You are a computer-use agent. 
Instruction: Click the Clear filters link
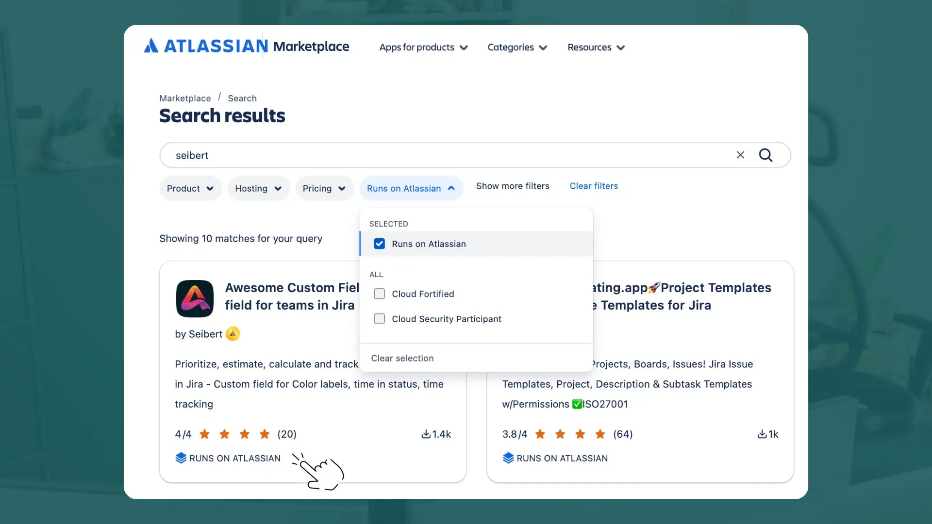tap(594, 186)
